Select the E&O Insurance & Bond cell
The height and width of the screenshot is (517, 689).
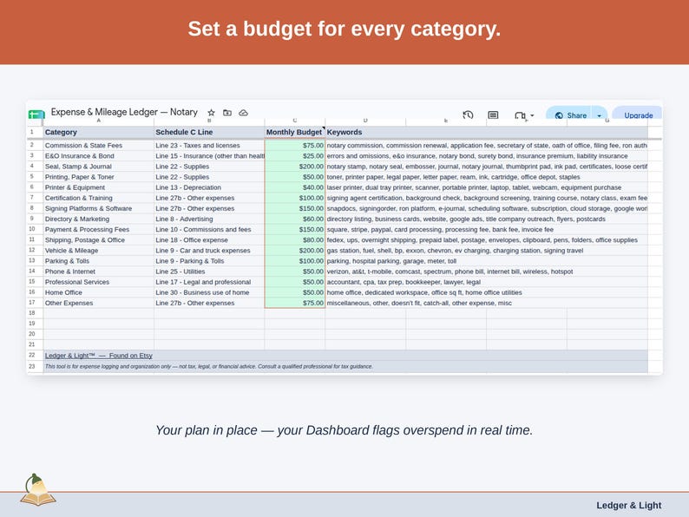[99, 156]
